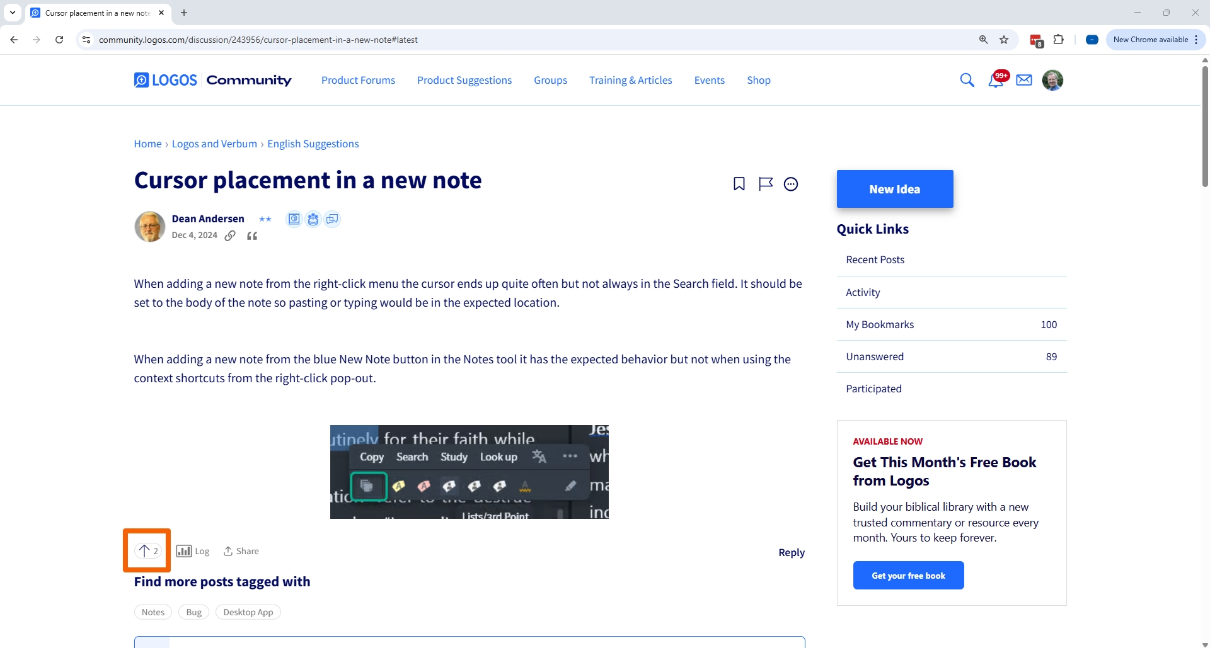Image resolution: width=1210 pixels, height=648 pixels.
Task: Open Dean Andersen's profile name link
Action: 208,219
